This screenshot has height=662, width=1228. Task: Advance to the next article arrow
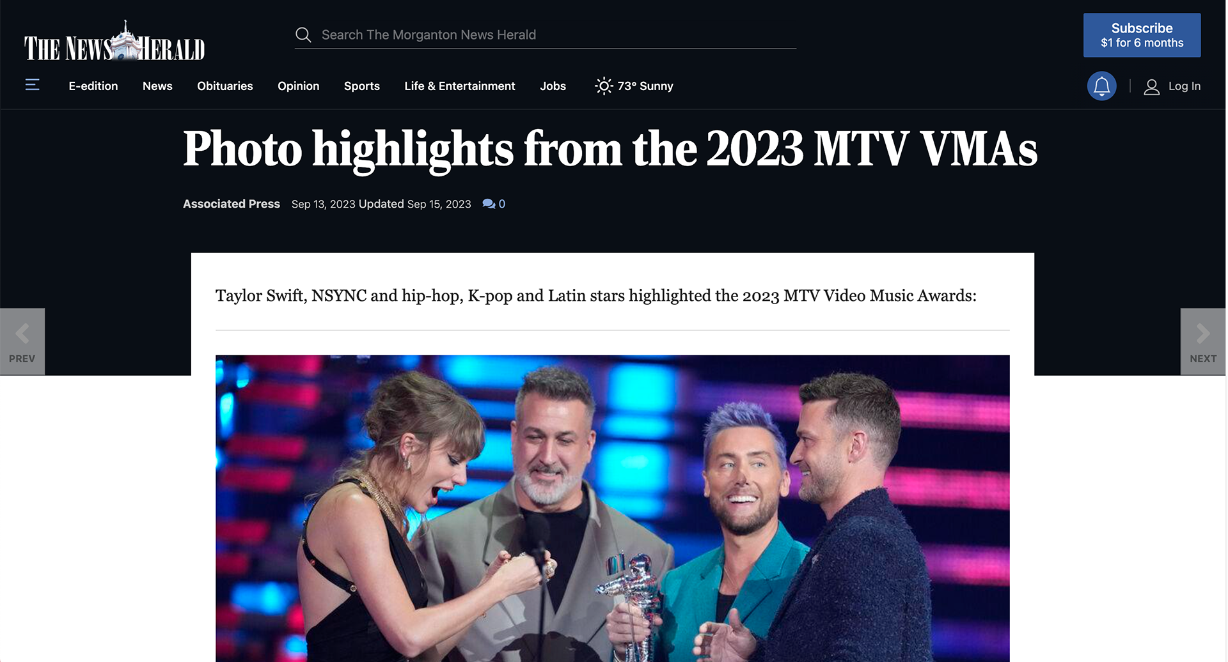tap(1202, 341)
